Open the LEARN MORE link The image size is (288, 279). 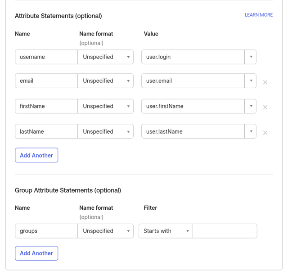tap(259, 15)
